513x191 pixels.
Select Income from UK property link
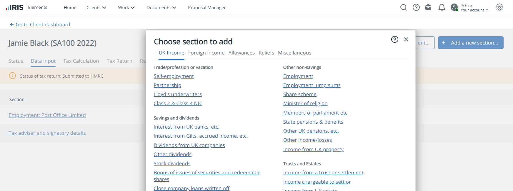[313, 149]
